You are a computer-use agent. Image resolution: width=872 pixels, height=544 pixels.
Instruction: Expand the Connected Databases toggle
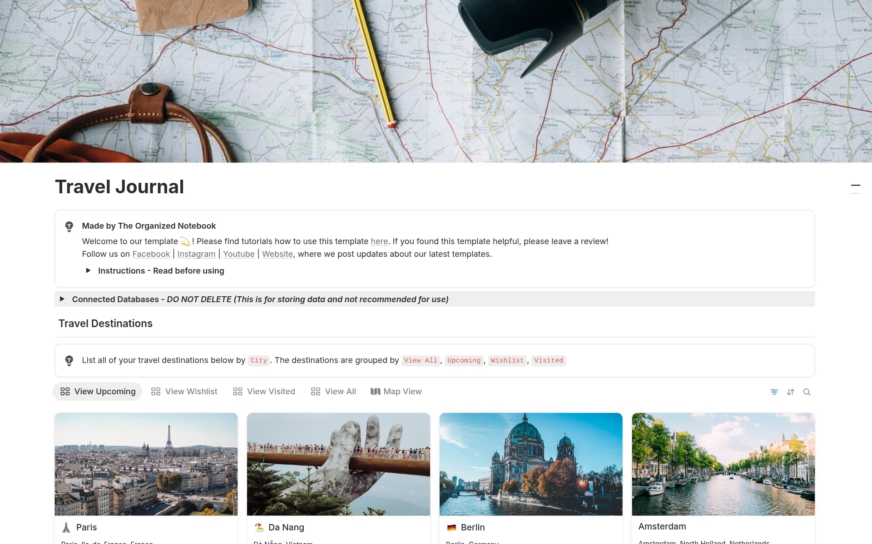62,299
